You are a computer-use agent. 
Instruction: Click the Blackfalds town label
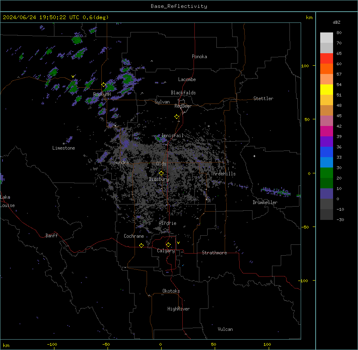click(x=183, y=93)
